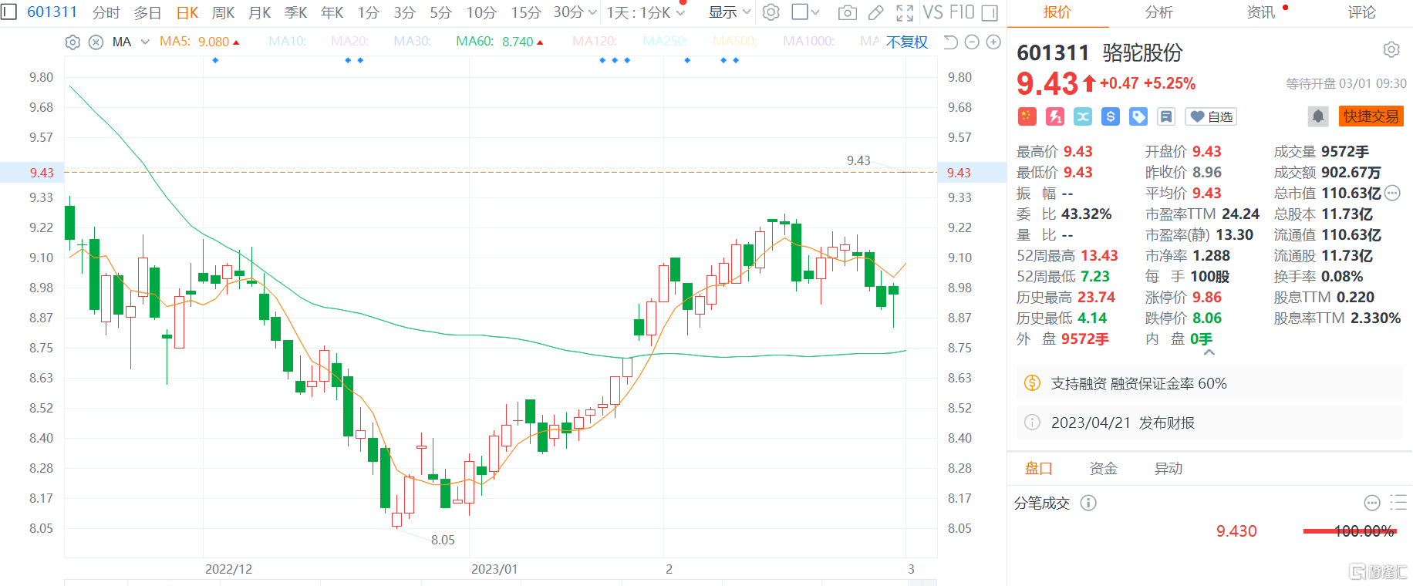Image resolution: width=1413 pixels, height=586 pixels.
Task: Open the chart settings gear in the top toolbar
Action: [x=771, y=12]
